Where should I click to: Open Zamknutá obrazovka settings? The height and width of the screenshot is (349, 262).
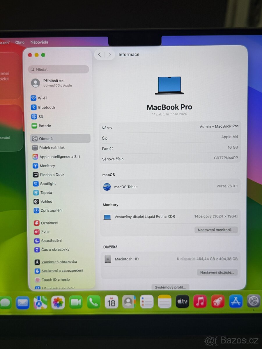coord(56,262)
